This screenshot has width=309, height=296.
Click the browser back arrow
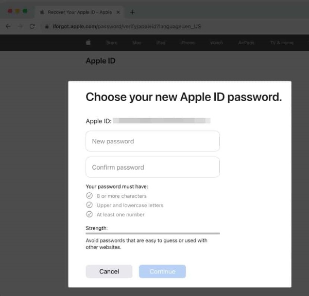[x=8, y=26]
